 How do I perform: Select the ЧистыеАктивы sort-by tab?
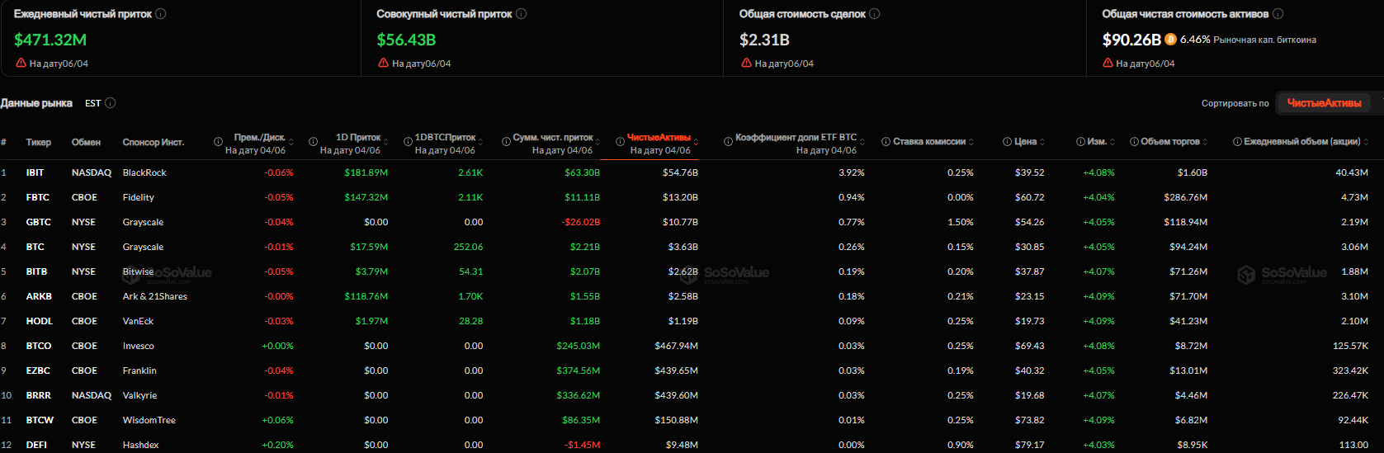pos(1324,103)
